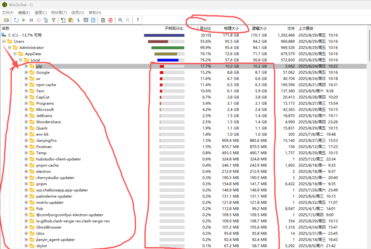Sort by 上次更改 column header

[x=306, y=29]
